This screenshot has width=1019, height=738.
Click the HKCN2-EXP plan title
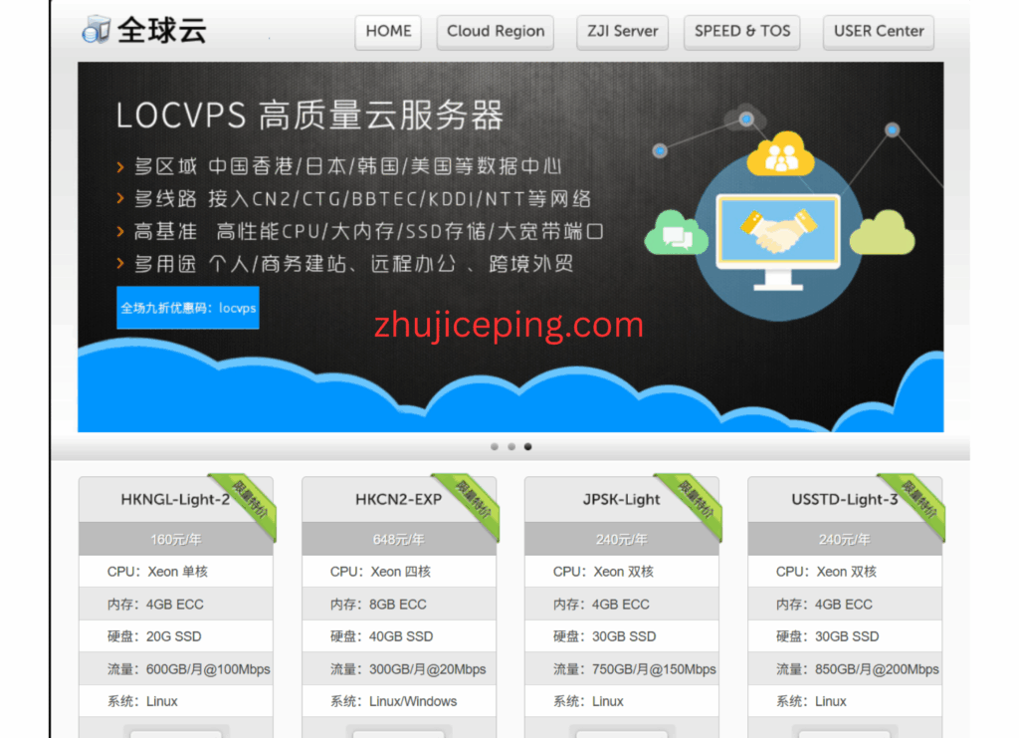pyautogui.click(x=398, y=499)
